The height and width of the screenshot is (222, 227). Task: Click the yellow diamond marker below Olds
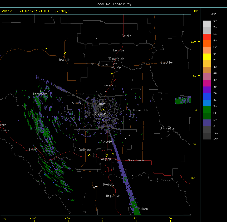point(102,110)
